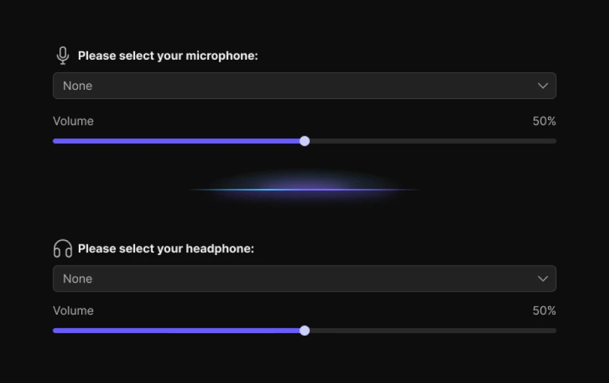Click the 50% label for headphone volume
This screenshot has width=609, height=383.
point(543,310)
